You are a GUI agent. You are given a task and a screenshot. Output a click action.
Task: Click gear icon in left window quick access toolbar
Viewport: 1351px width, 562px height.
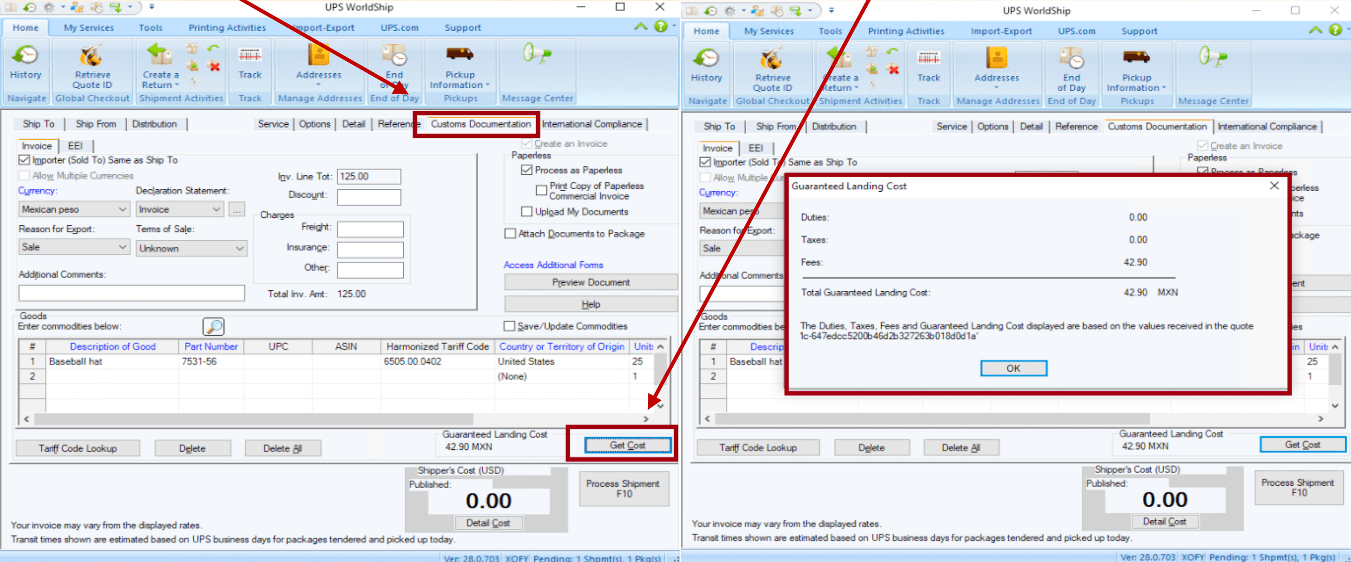tap(49, 7)
